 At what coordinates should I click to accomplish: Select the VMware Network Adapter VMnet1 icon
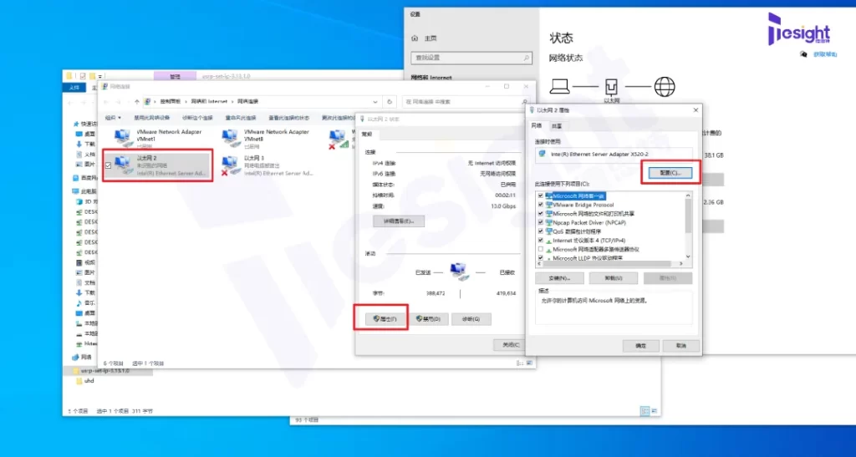pyautogui.click(x=122, y=137)
